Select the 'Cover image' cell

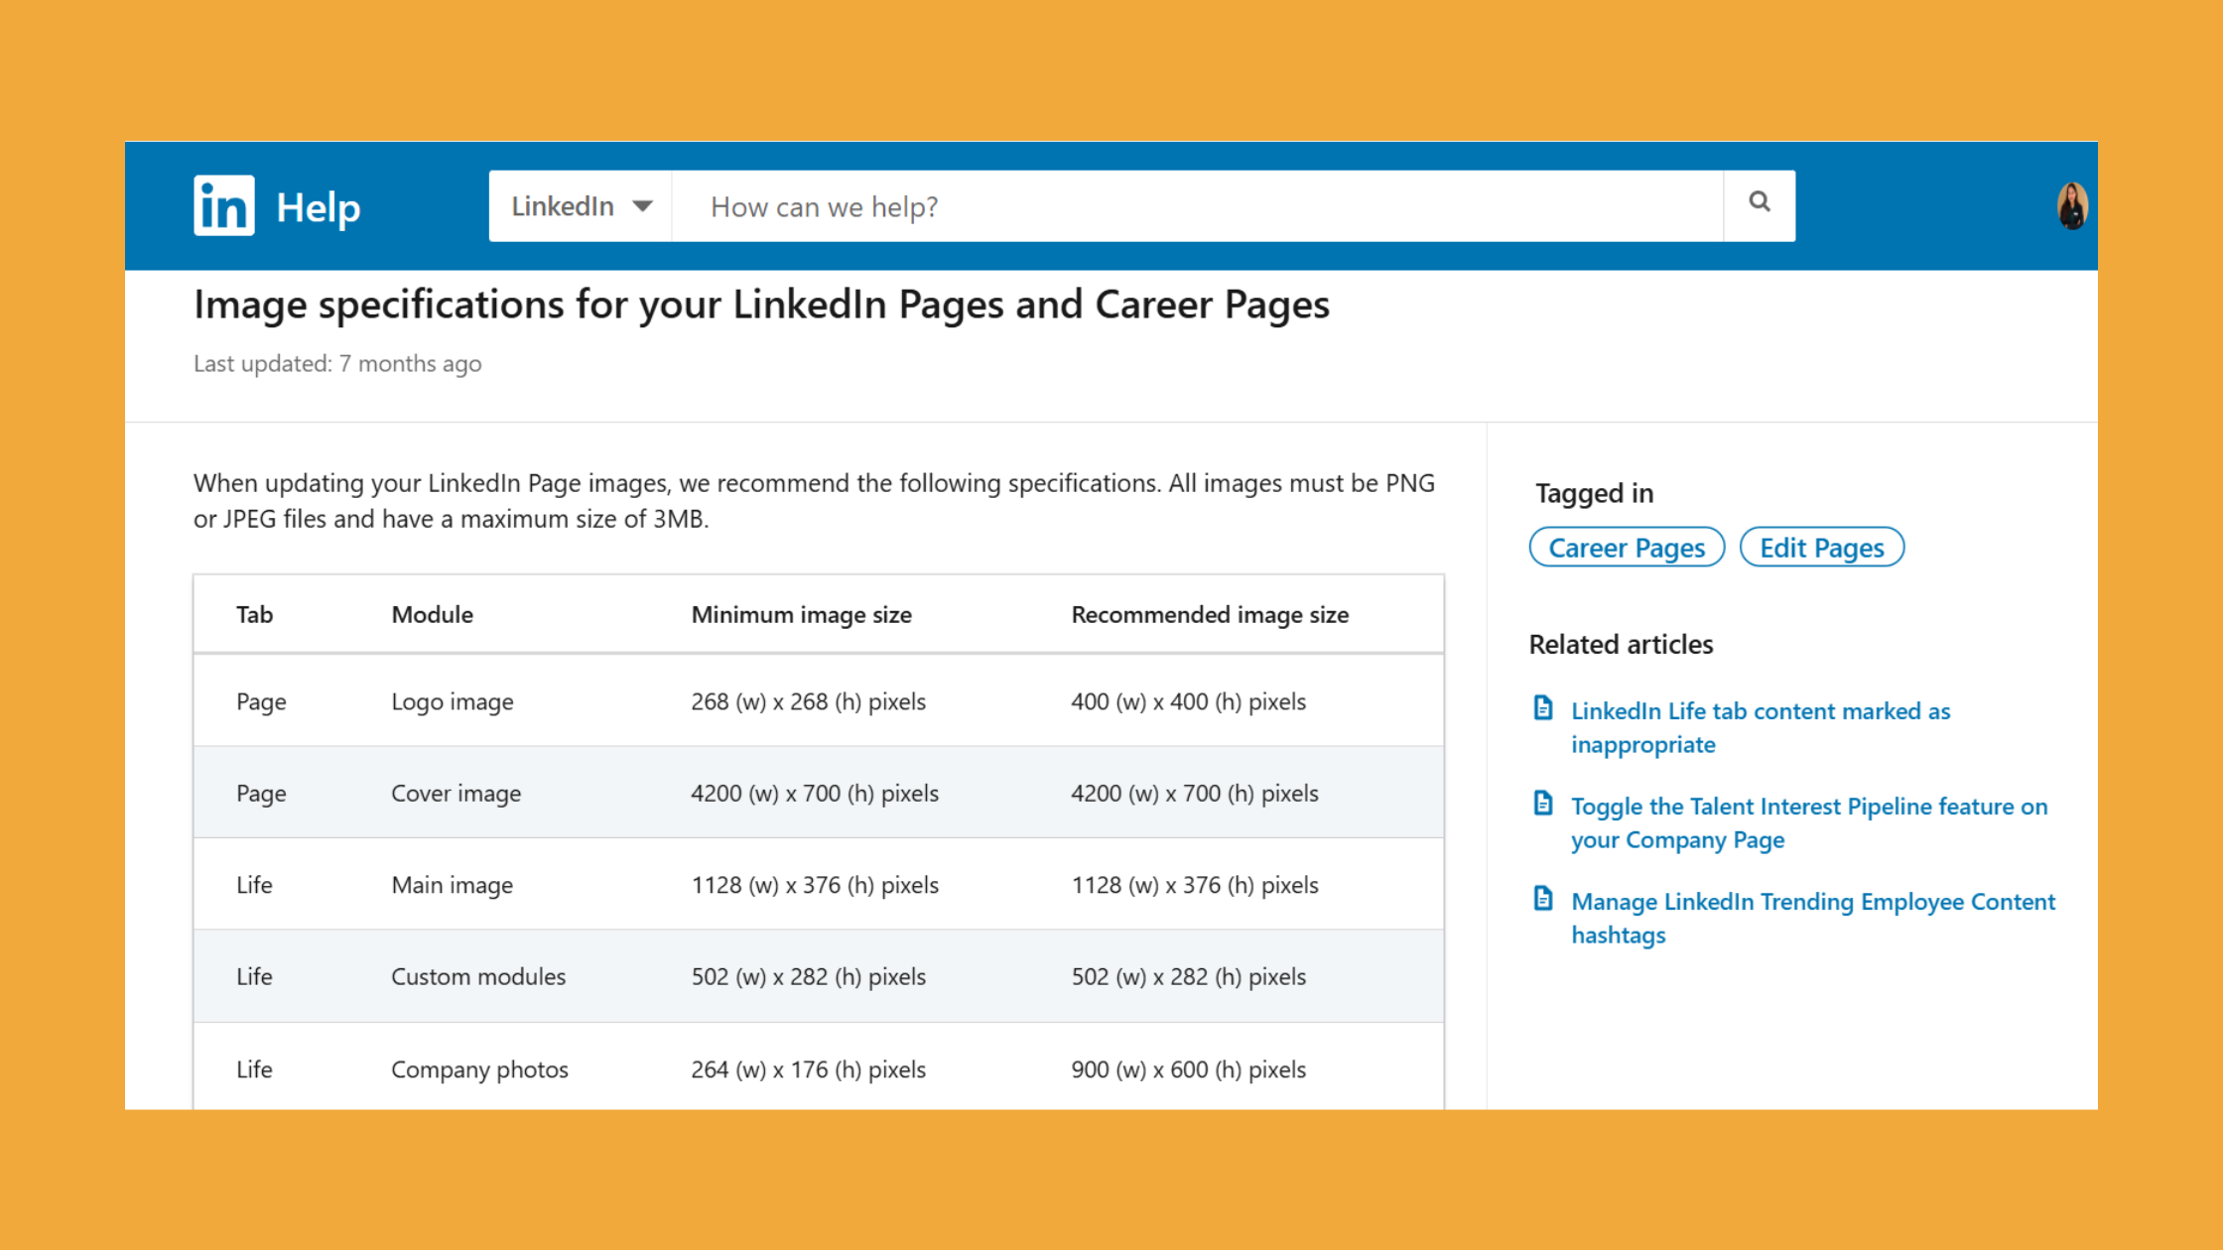pos(456,794)
